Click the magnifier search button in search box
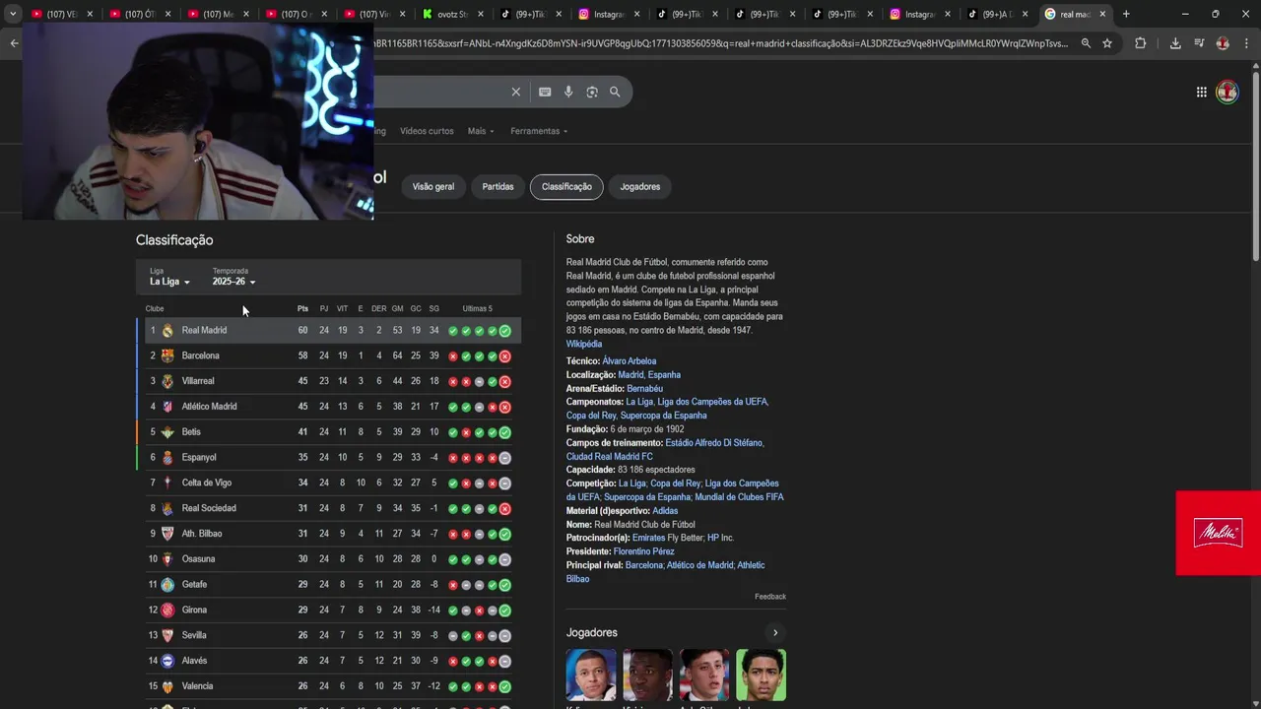This screenshot has height=709, width=1261. coord(615,92)
